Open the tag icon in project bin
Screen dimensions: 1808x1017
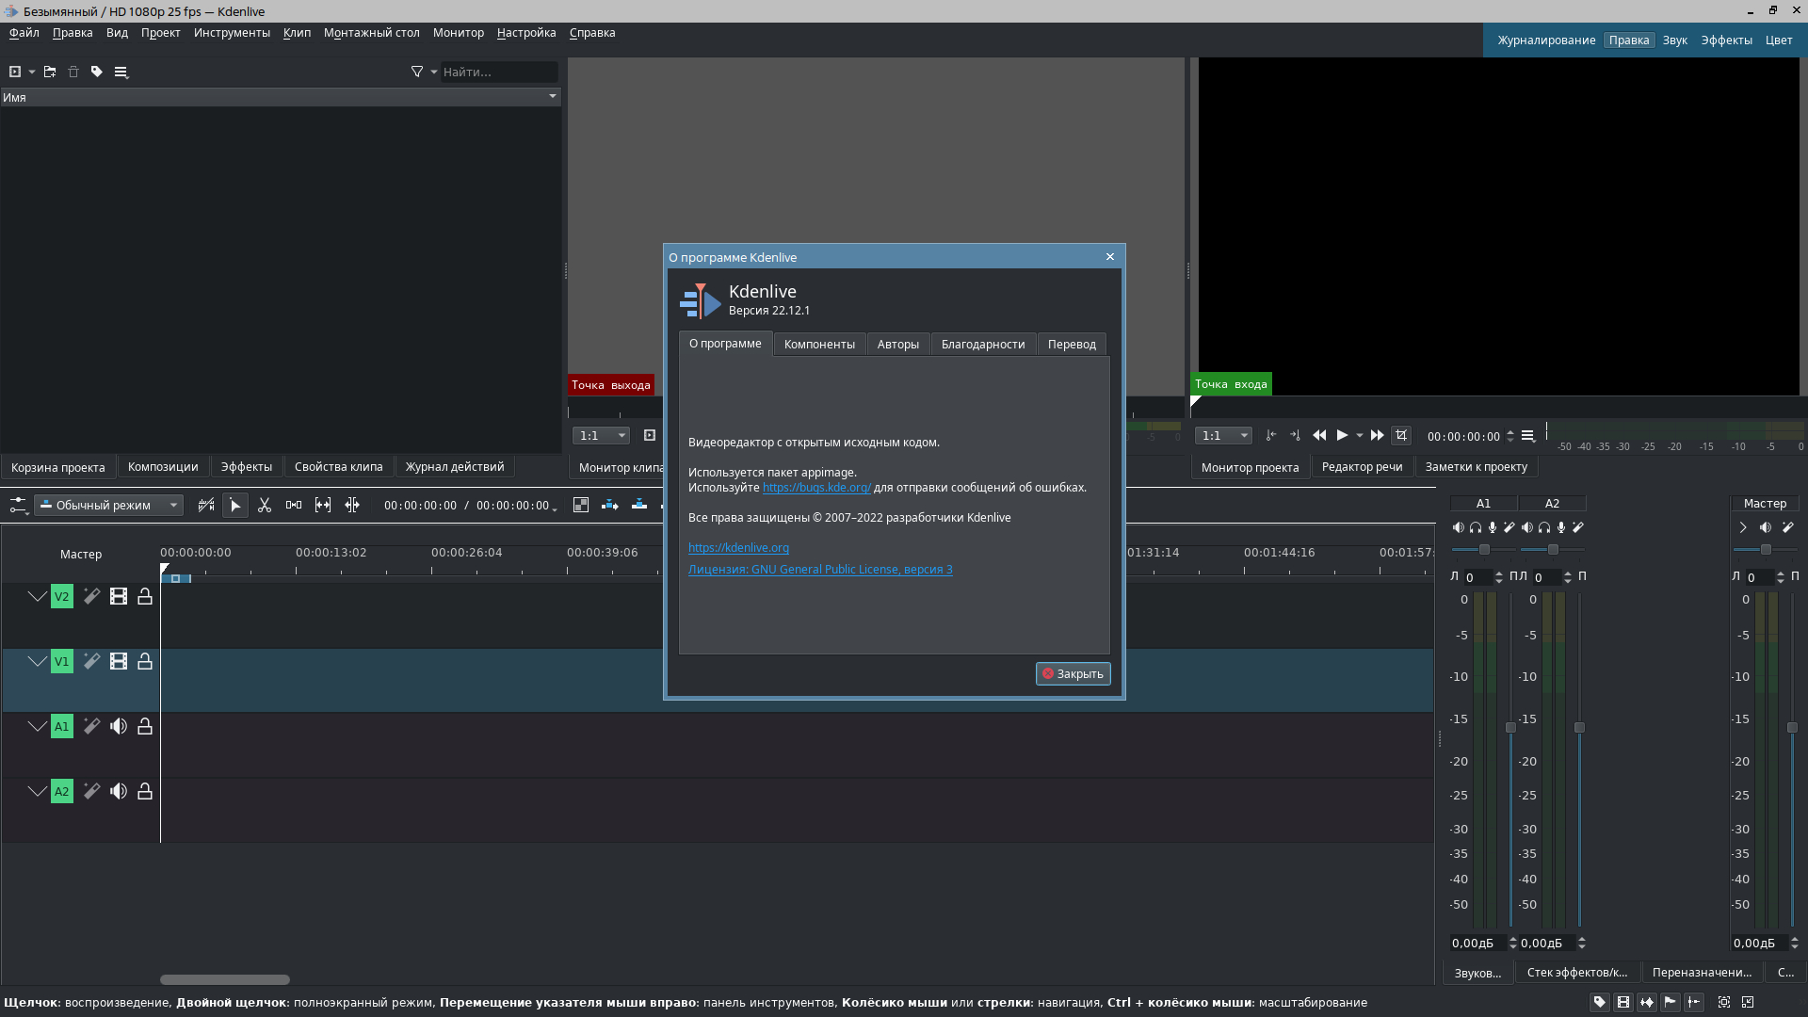tap(97, 72)
